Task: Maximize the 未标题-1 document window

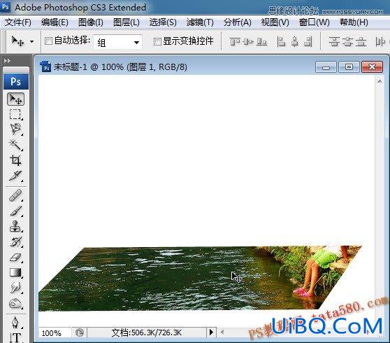Action: (x=349, y=67)
